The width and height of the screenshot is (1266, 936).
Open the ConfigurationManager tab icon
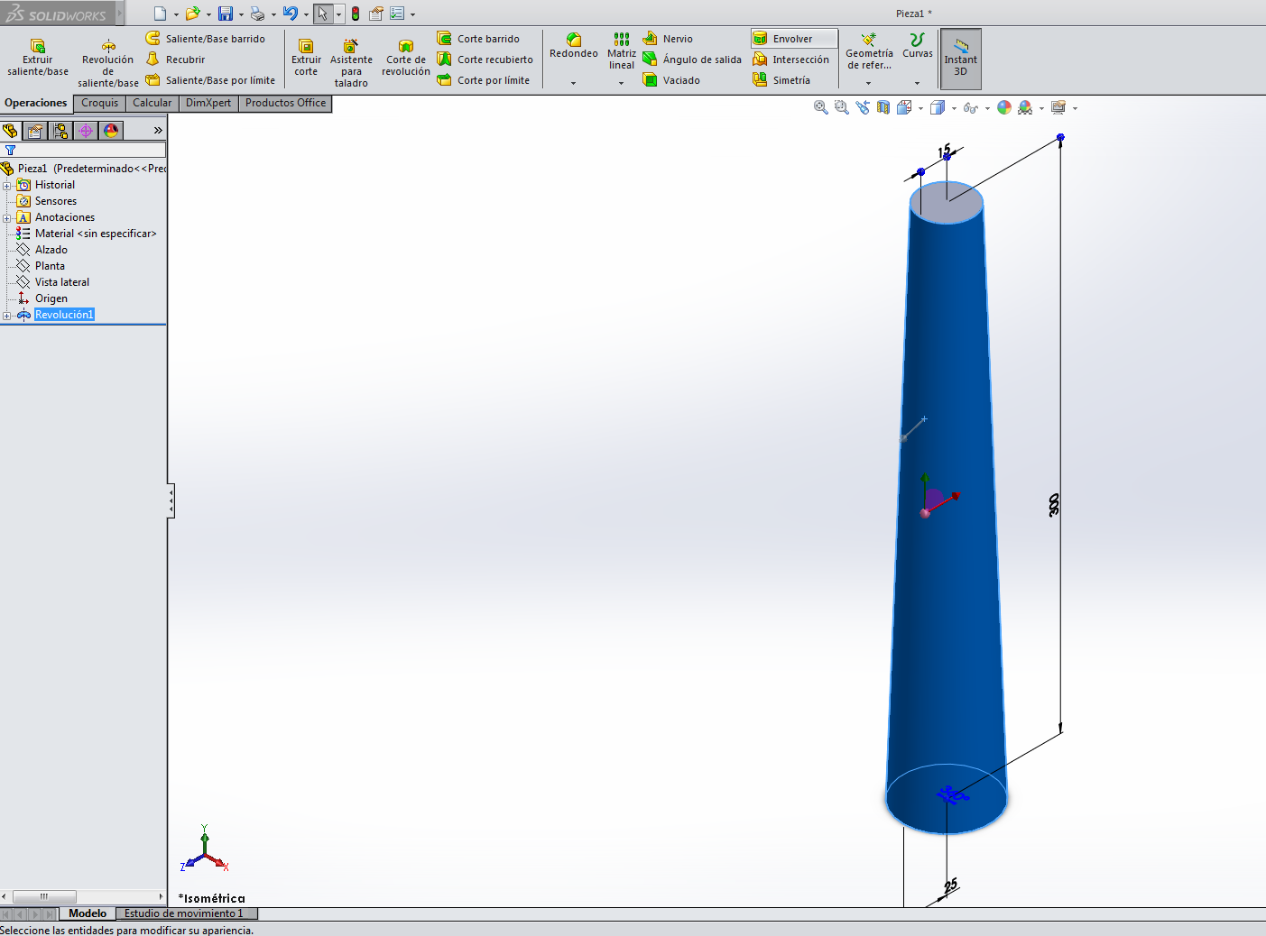60,131
